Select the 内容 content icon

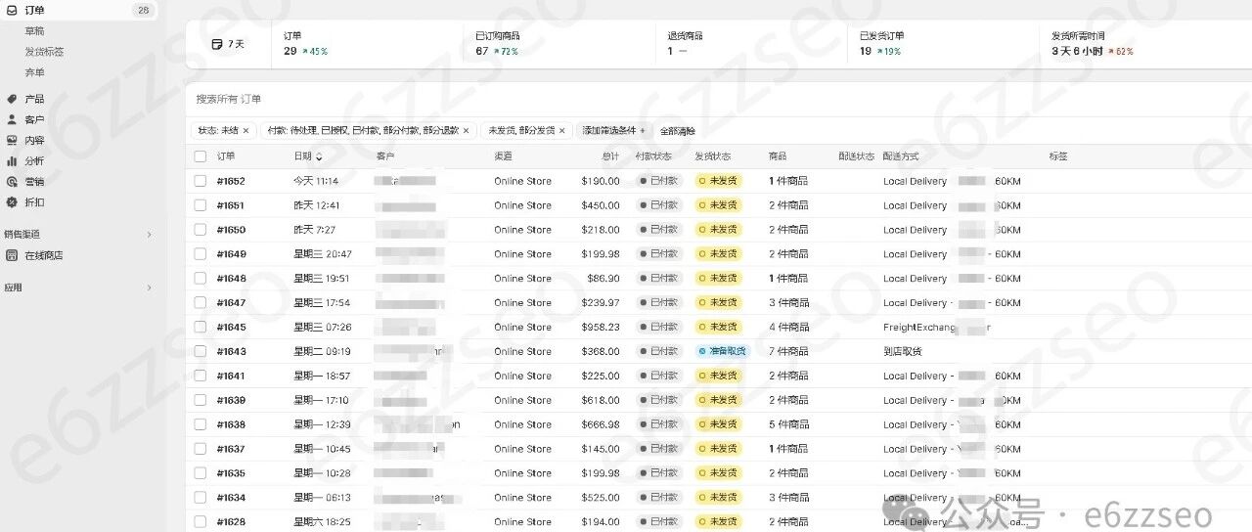[x=12, y=140]
